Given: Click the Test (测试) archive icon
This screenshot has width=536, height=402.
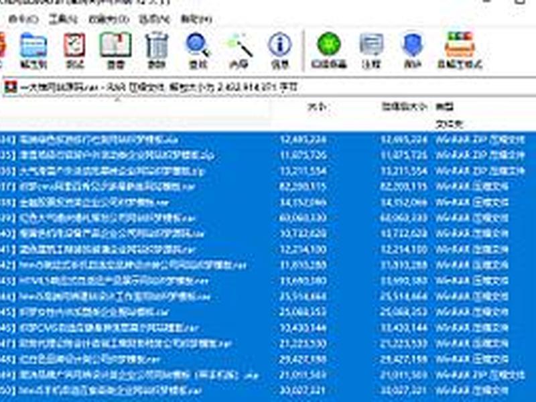Looking at the screenshot, I should tap(74, 50).
